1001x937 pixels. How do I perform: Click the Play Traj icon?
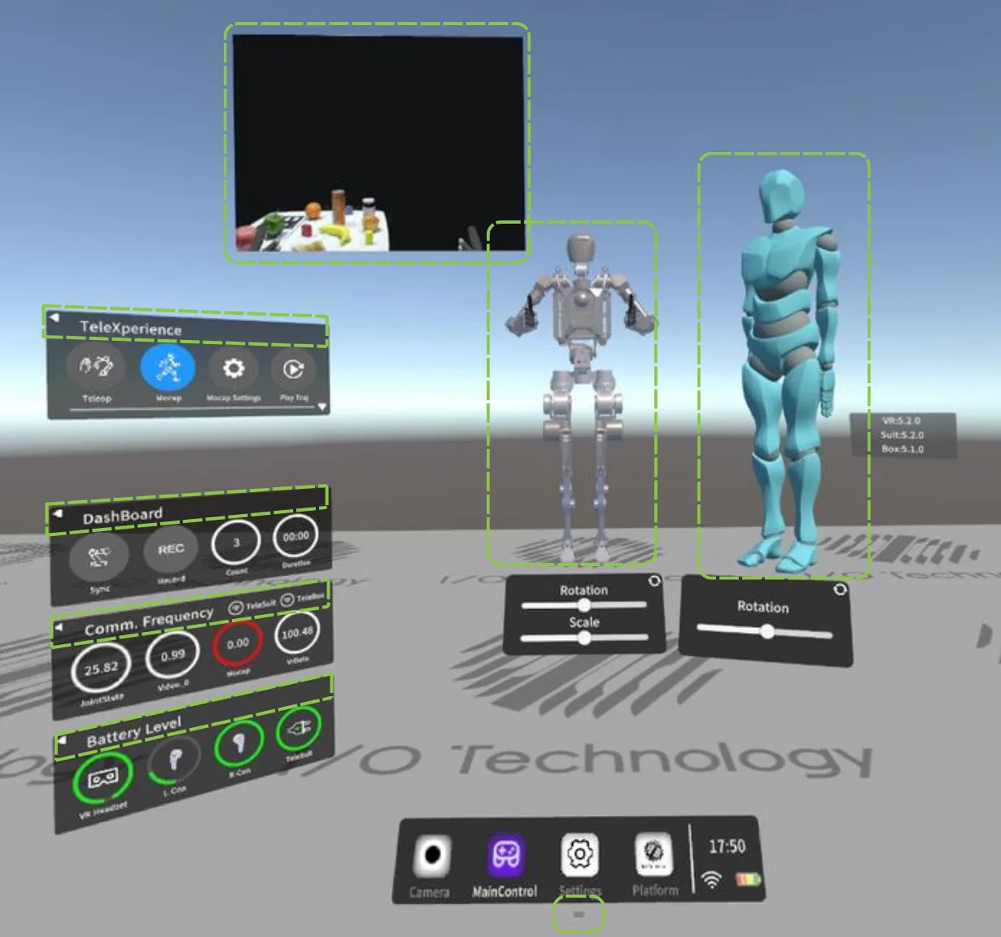[x=293, y=370]
